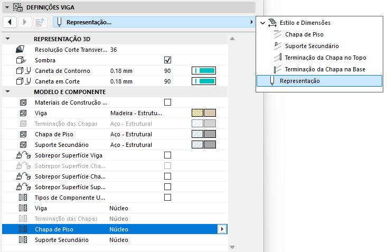Edit Resolução Corte value 36
Image resolution: width=387 pixels, height=252 pixels.
114,50
